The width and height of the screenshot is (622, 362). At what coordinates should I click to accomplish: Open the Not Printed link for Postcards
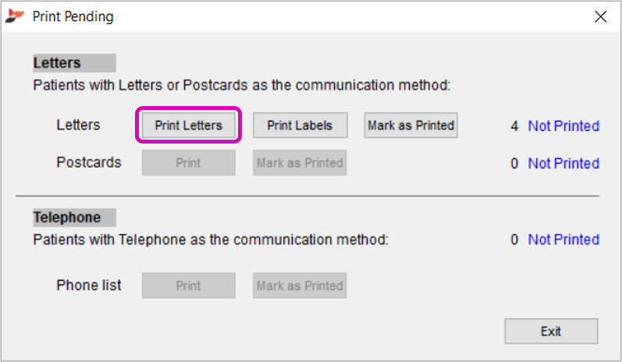coord(563,163)
